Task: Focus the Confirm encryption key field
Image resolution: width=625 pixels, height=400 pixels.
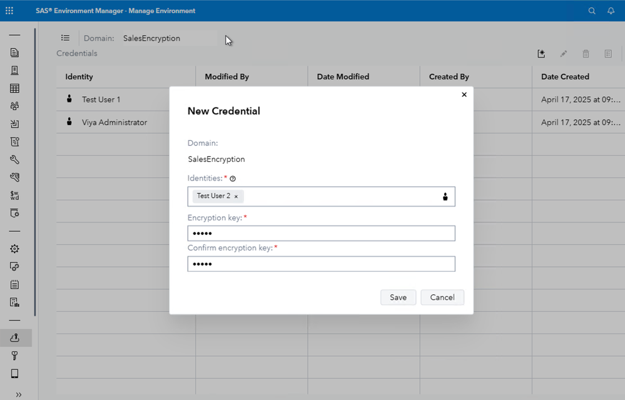Action: [x=322, y=264]
